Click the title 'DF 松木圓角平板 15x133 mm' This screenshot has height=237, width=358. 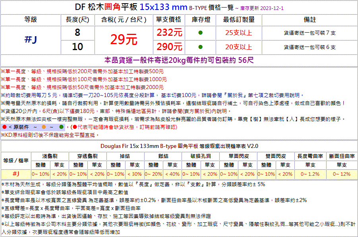click(131, 7)
